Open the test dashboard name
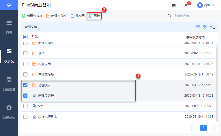This screenshot has width=221, height=136. (x=41, y=106)
